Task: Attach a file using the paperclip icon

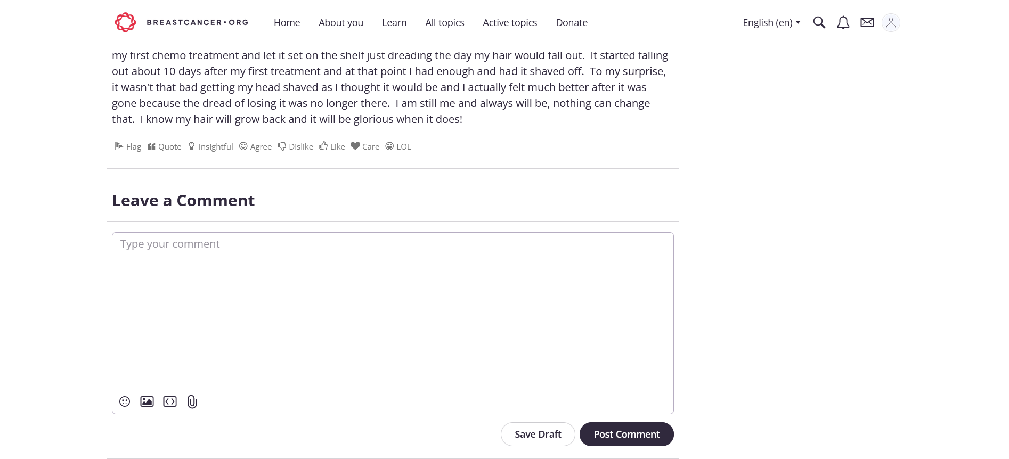Action: 191,401
